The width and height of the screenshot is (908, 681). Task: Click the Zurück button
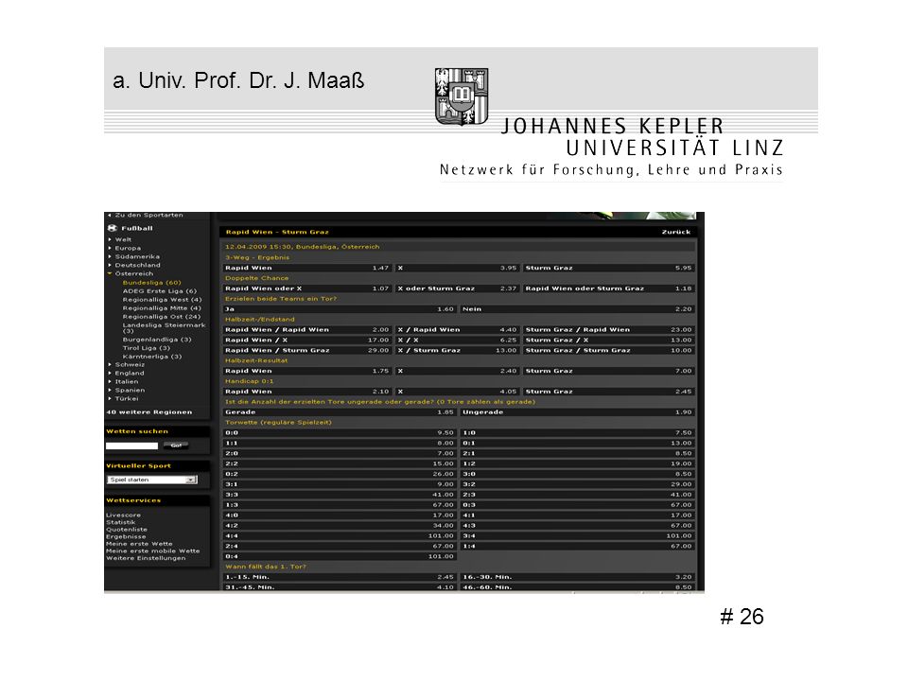pos(675,233)
